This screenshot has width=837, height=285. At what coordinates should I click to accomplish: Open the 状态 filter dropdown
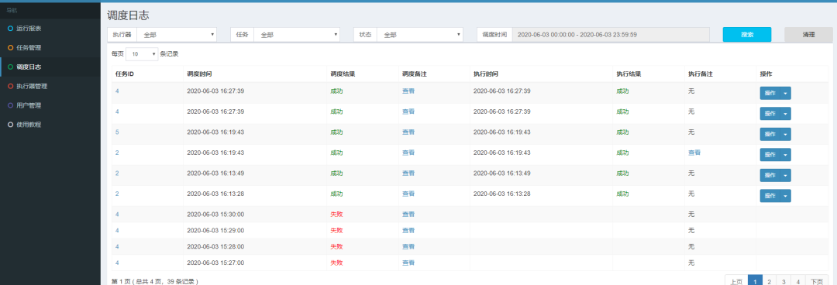[x=419, y=34]
